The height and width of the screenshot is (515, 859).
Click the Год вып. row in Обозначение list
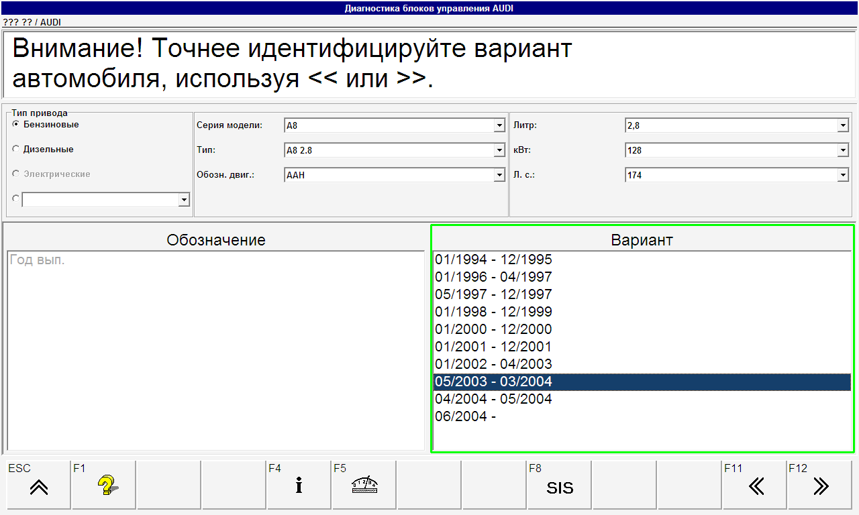(215, 260)
